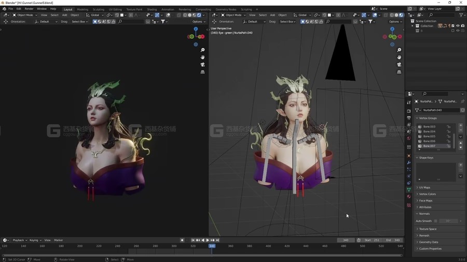Open Playback dropdown in timeline

click(x=20, y=240)
